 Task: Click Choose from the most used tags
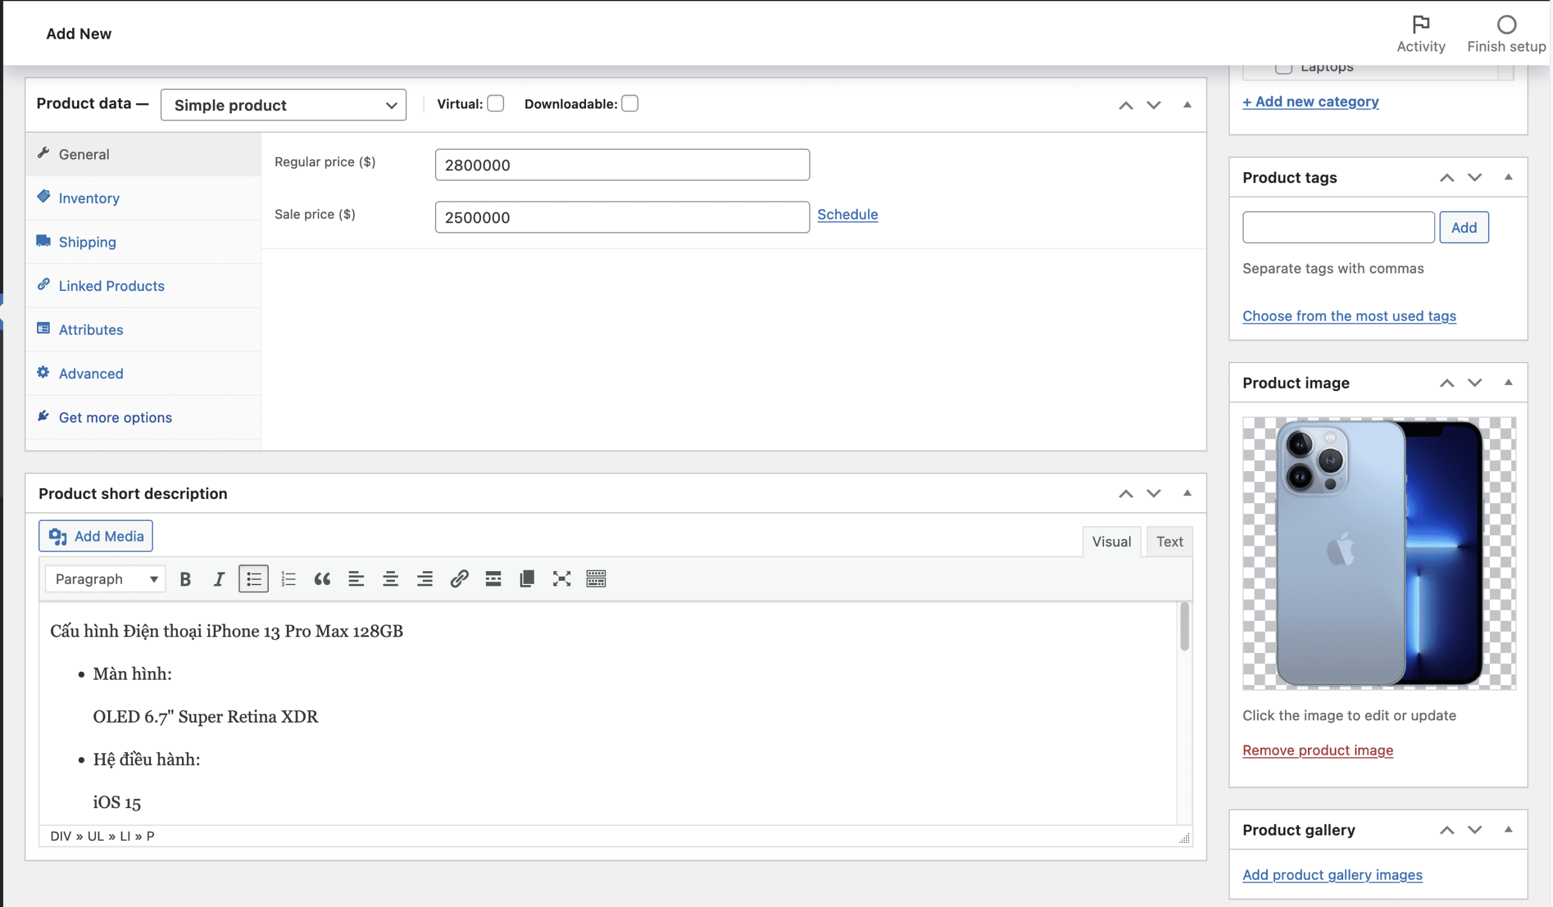click(x=1349, y=316)
